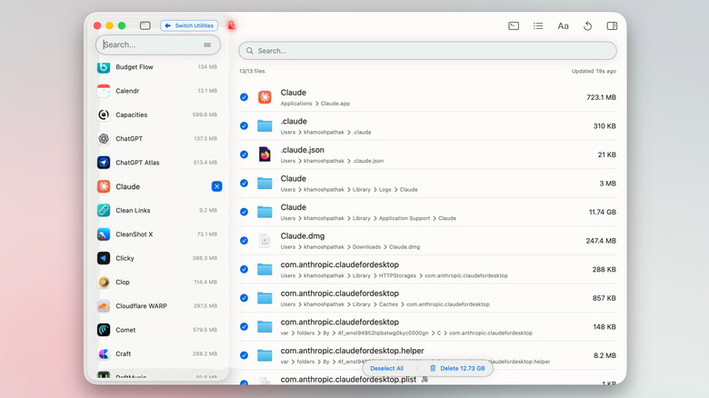This screenshot has width=709, height=398.
Task: Uncheck Caches claudefordesktop 857 KB checkbox
Action: coord(245,298)
